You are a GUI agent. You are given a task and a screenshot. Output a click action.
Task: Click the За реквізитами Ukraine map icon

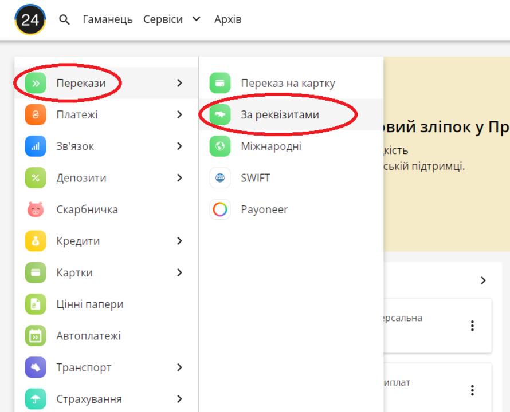click(x=220, y=114)
